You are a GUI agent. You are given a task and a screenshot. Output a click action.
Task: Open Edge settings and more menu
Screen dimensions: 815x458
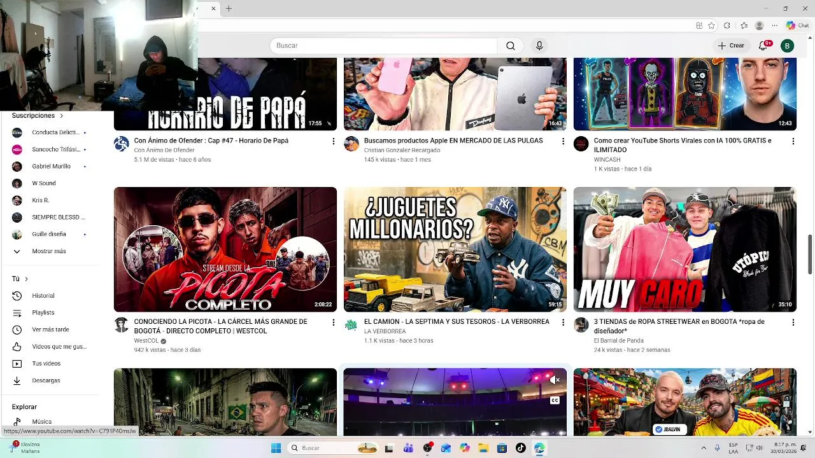775,25
